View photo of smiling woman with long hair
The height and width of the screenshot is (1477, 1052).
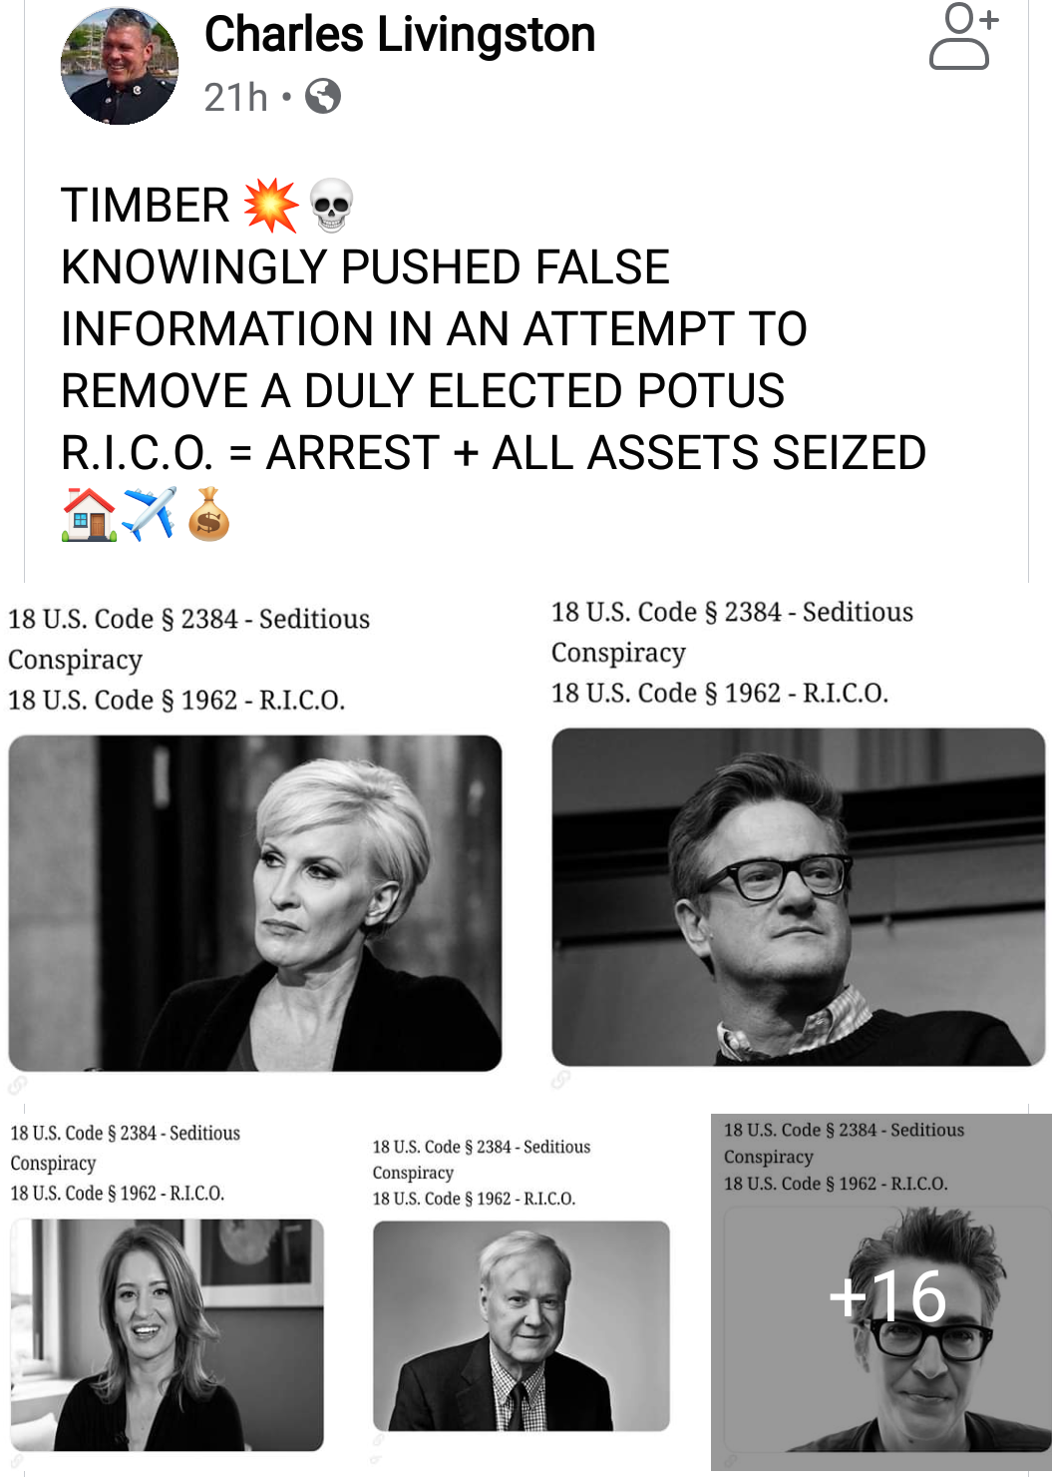tap(168, 1334)
